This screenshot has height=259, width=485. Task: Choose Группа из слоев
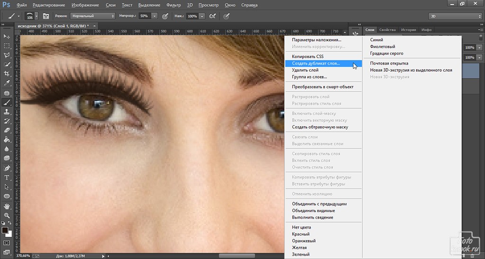323,77
